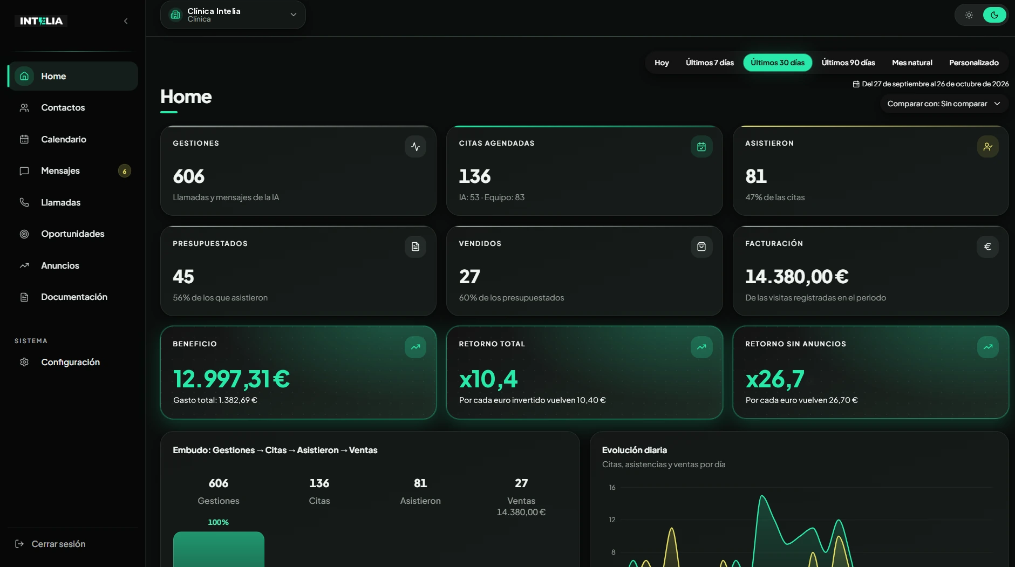This screenshot has height=567, width=1015.
Task: Click the 136 Citas funnel figure
Action: pyautogui.click(x=319, y=483)
